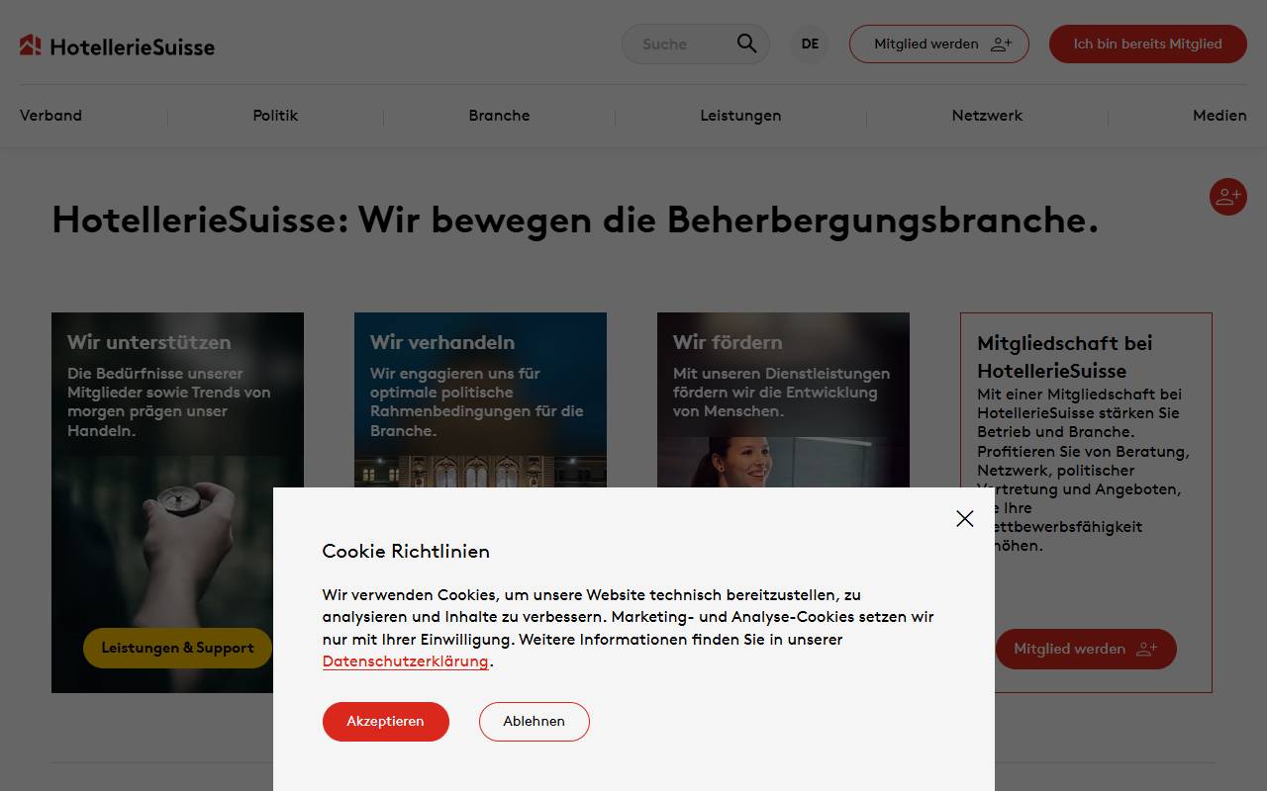Viewport: 1267px width, 791px height.
Task: Click the HotellerieSuisse logo
Action: [117, 45]
